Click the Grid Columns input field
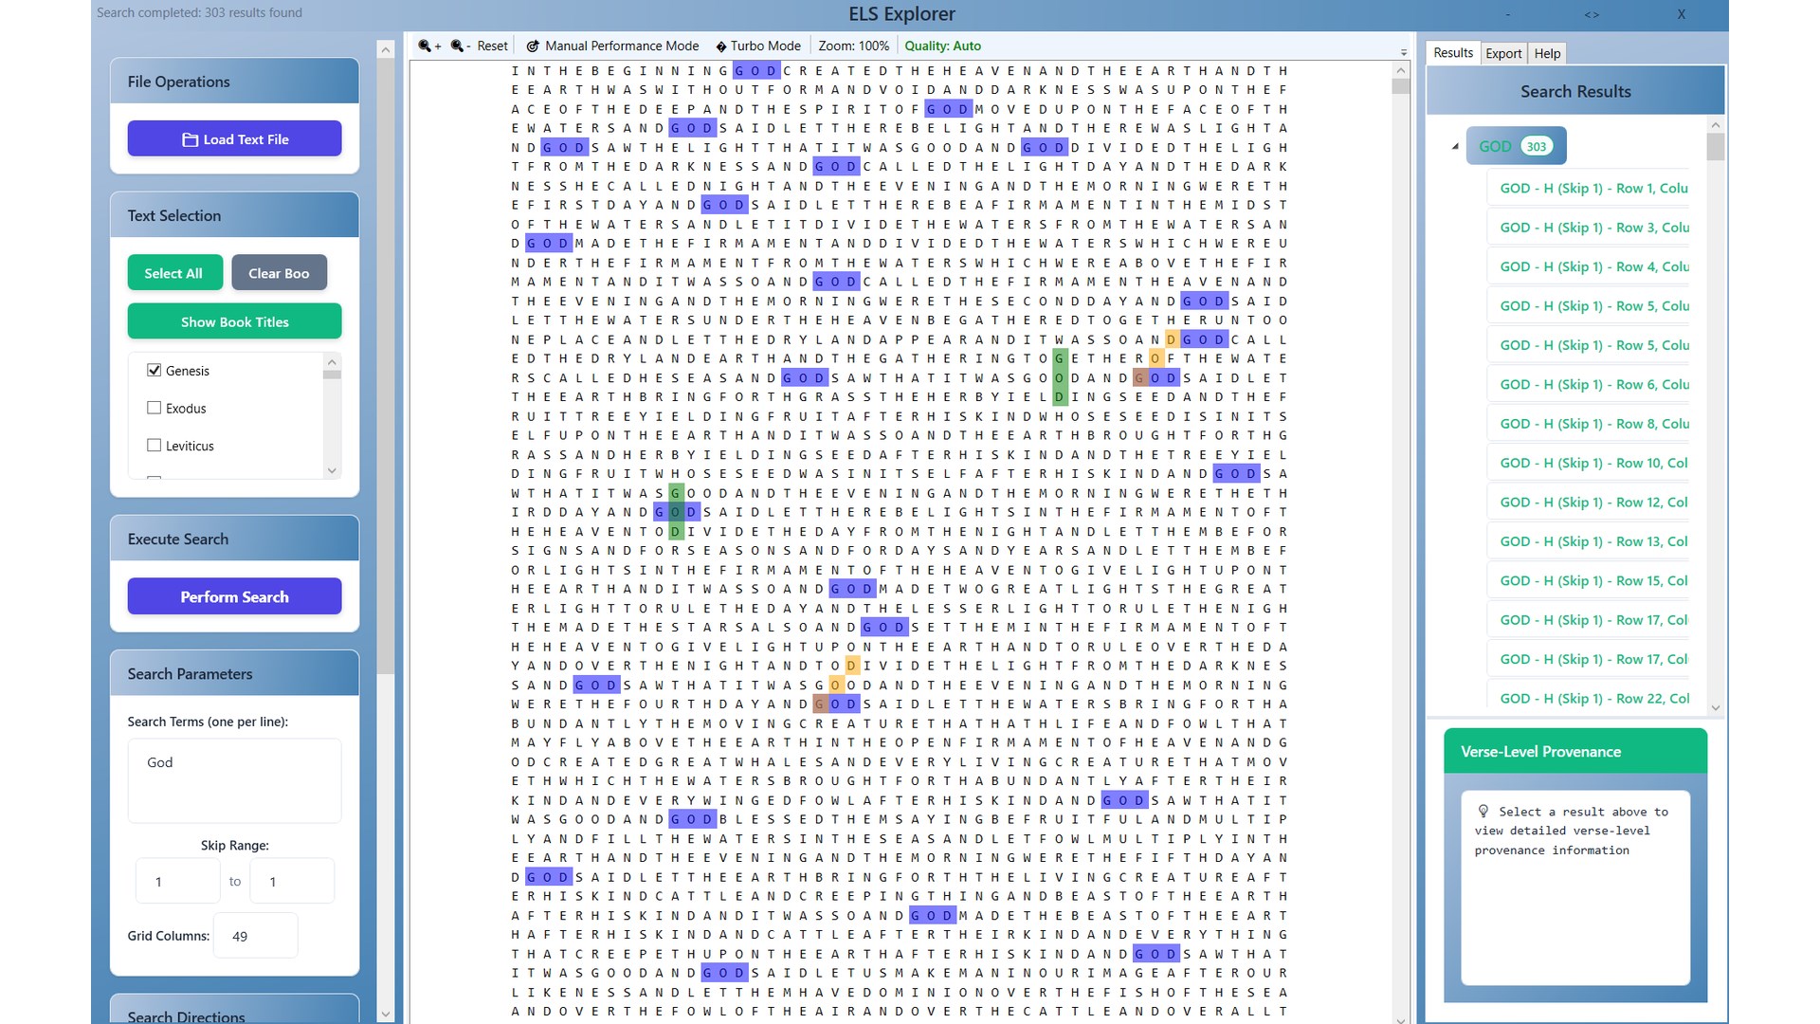The height and width of the screenshot is (1024, 1820). (255, 936)
